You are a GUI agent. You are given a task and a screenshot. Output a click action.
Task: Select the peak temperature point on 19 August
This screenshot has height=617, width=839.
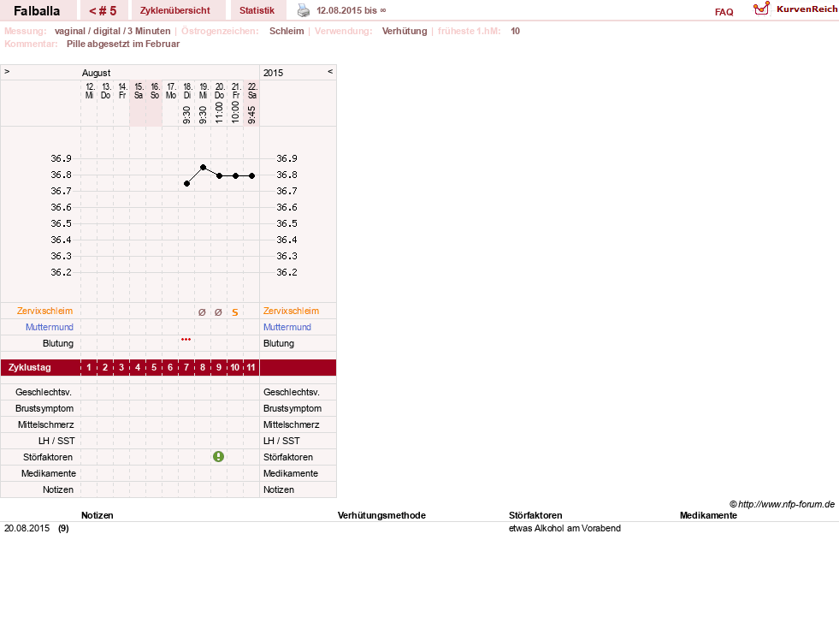[203, 168]
